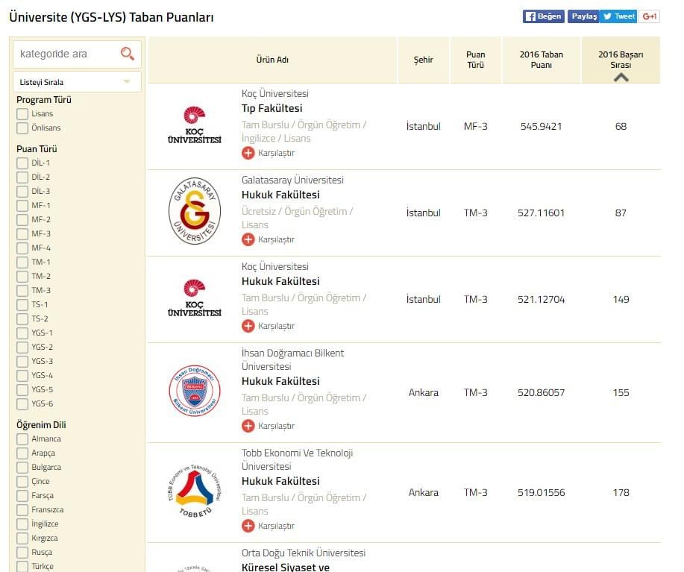Click the Twitter Tweet button
The height and width of the screenshot is (572, 684).
(x=618, y=16)
